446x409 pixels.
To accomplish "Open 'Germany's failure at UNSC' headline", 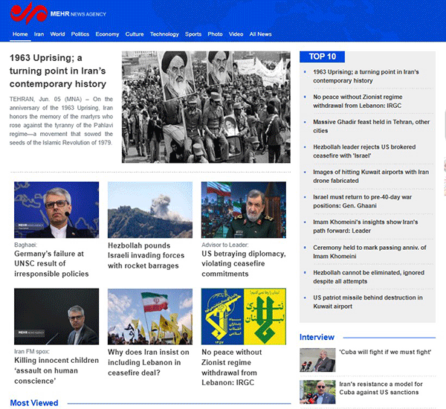I will click(51, 263).
